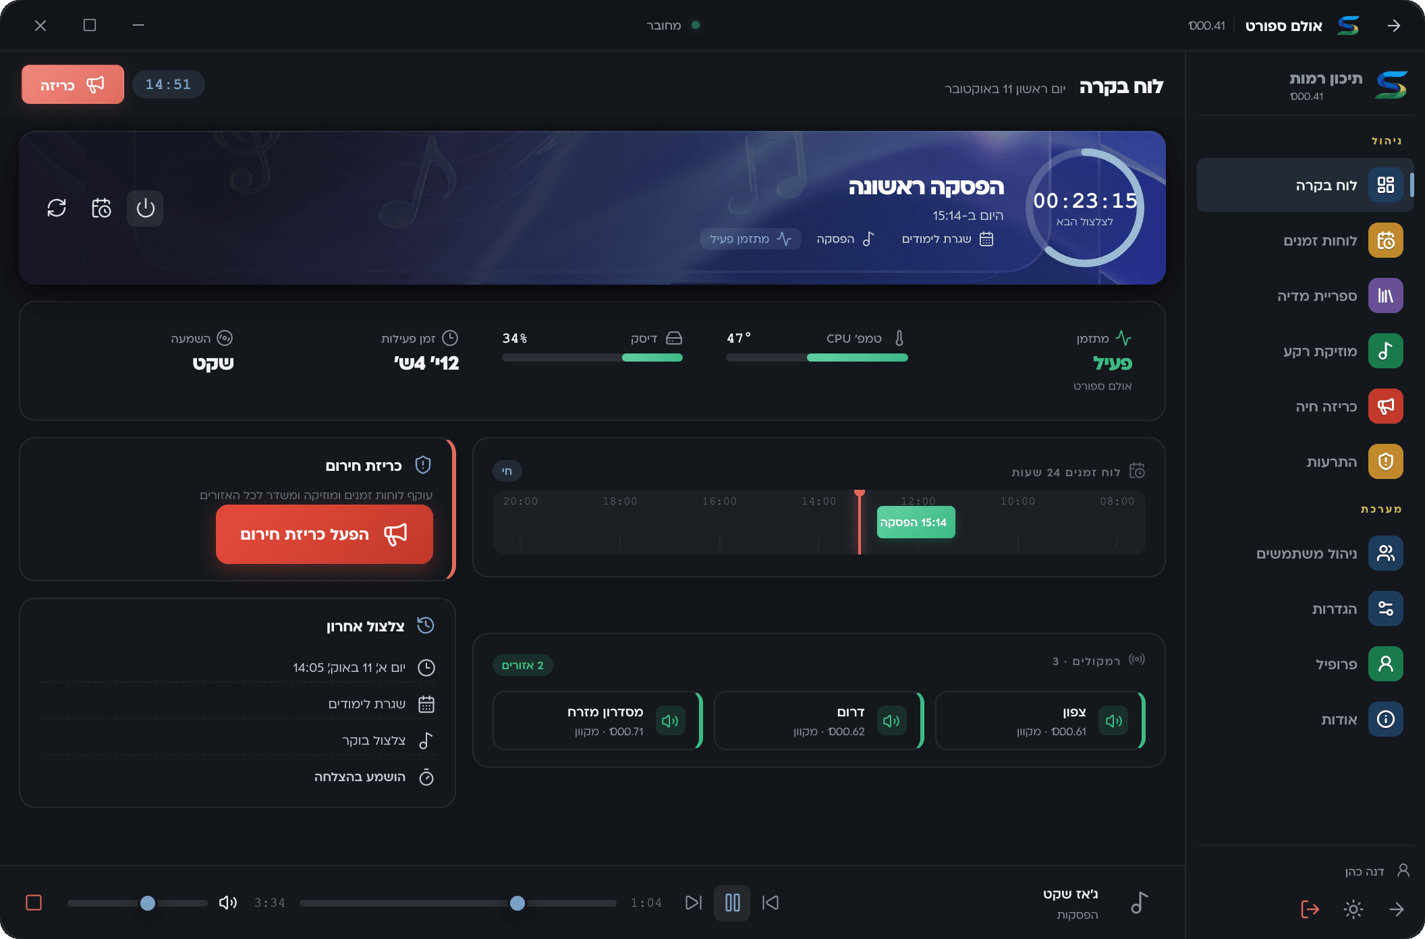Click the חי live badge on timeline
This screenshot has height=939, width=1425.
(x=507, y=471)
